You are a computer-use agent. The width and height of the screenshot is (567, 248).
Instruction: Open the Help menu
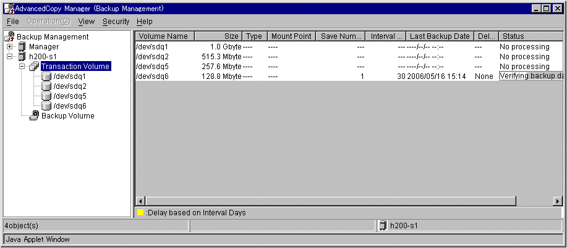145,22
